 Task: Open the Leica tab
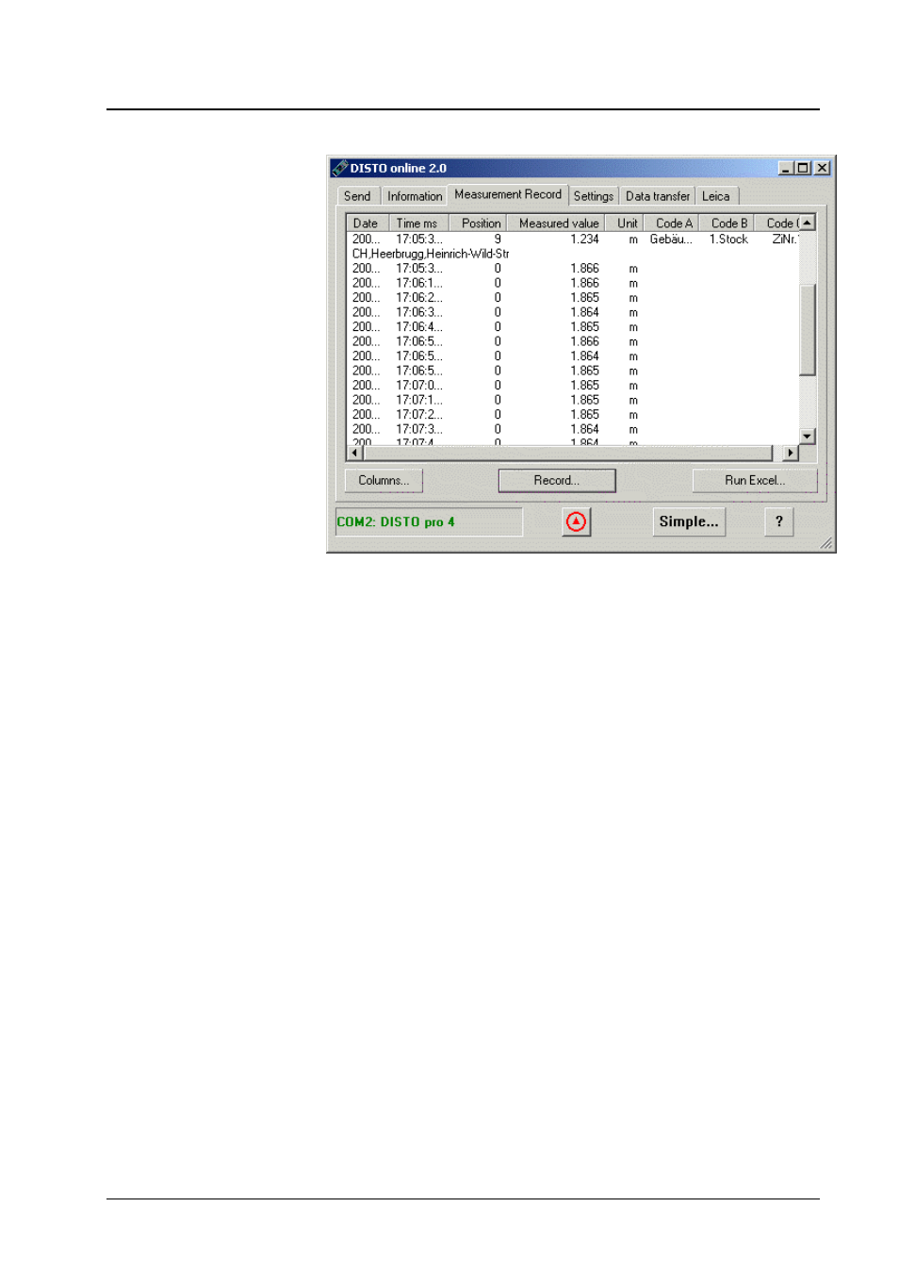tap(716, 196)
